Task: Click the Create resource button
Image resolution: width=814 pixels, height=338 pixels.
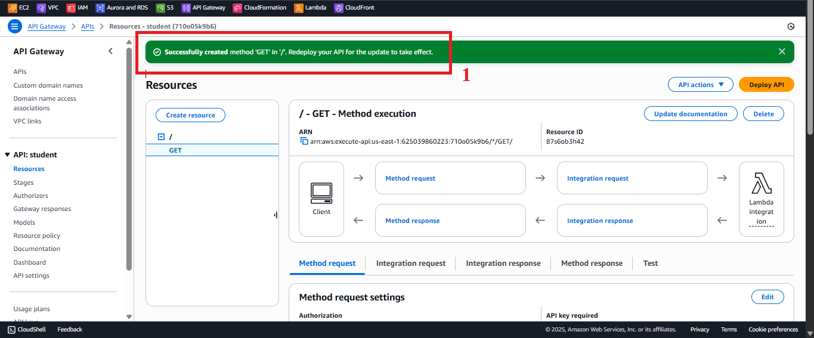Action: point(190,115)
